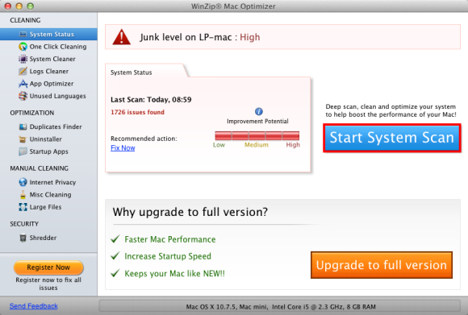Viewport: 468px width, 315px height.
Task: Click the Register Now button
Action: 48,267
